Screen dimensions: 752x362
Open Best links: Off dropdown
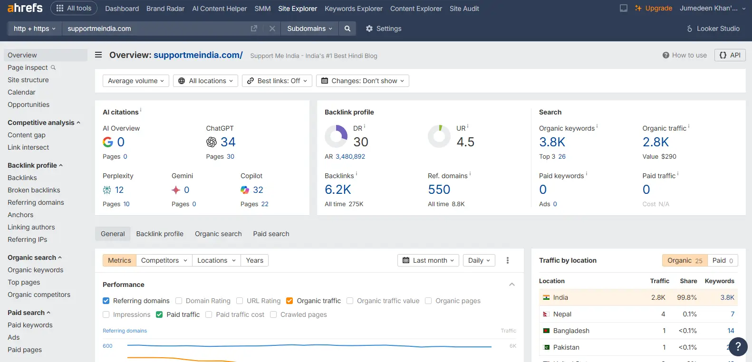pyautogui.click(x=277, y=81)
